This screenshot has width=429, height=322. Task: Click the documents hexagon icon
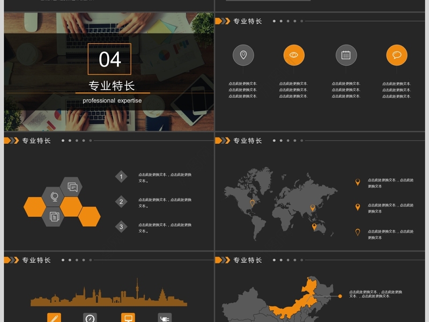pyautogui.click(x=54, y=216)
